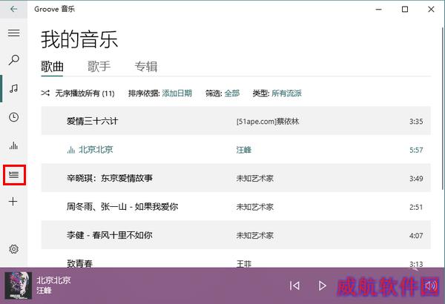Click duration 3:49 in the list
Image resolution: width=445 pixels, height=304 pixels.
(416, 179)
